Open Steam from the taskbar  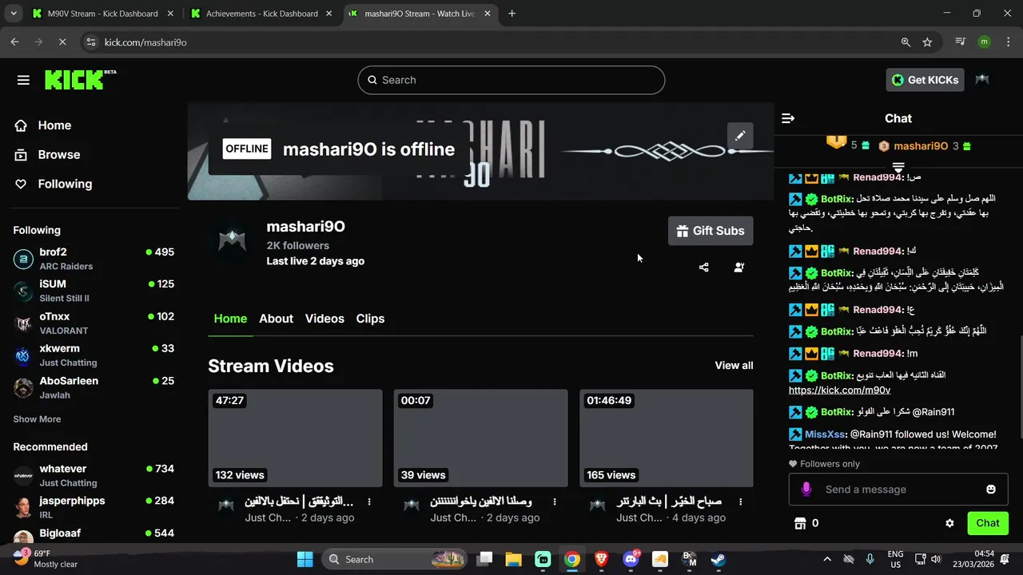(x=718, y=559)
